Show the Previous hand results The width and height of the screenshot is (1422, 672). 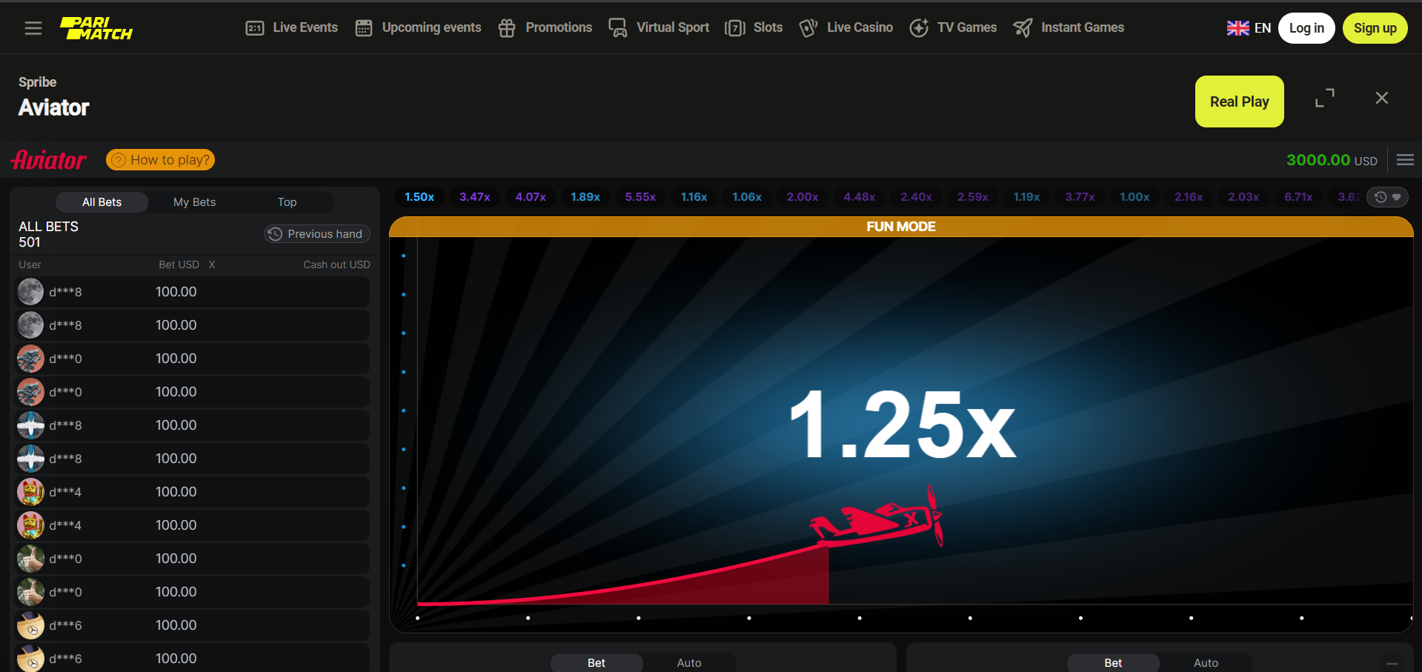[317, 234]
